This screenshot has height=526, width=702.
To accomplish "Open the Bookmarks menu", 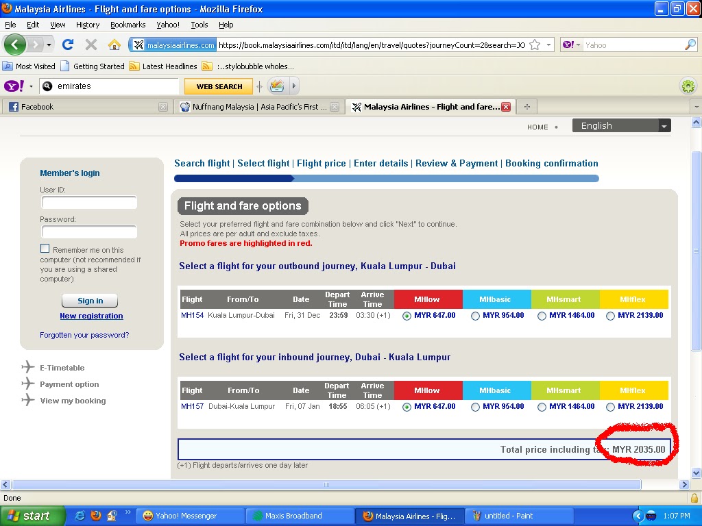I will point(128,25).
